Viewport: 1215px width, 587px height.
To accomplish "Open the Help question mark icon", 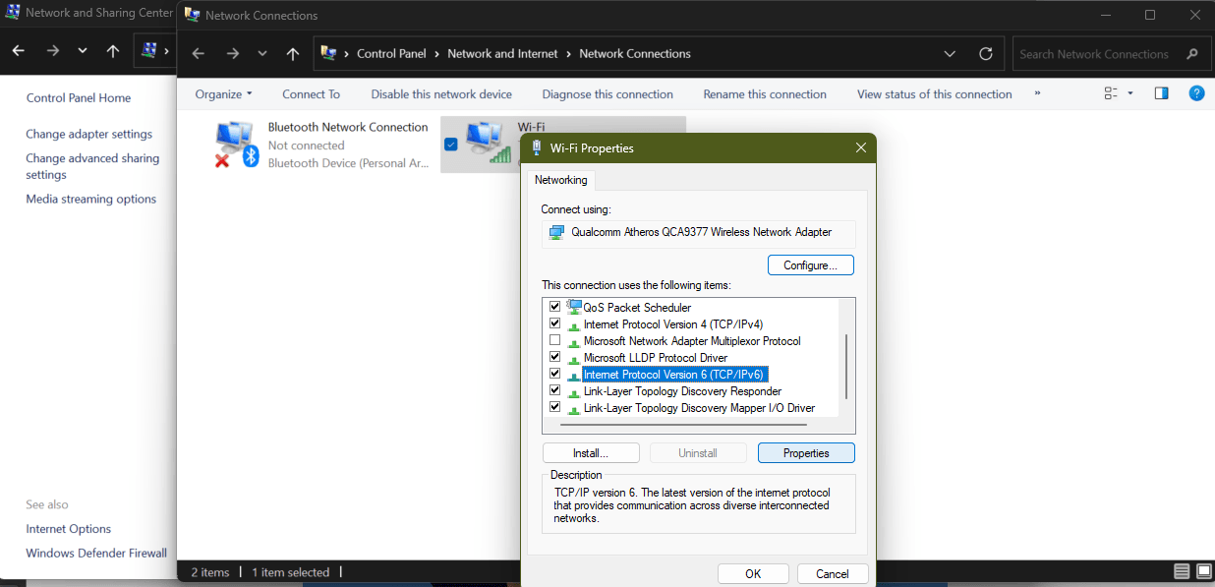I will click(x=1196, y=93).
